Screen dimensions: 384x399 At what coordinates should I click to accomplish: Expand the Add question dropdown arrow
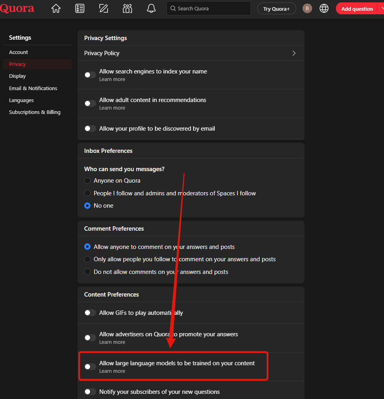(381, 9)
